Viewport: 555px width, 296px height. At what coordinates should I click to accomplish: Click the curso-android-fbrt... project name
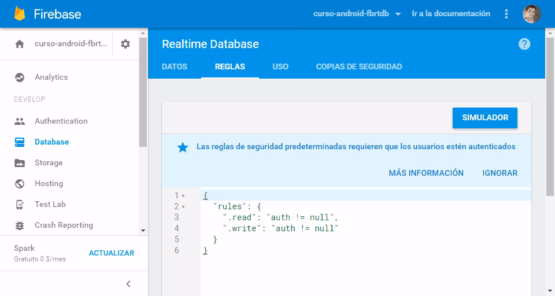(x=71, y=43)
